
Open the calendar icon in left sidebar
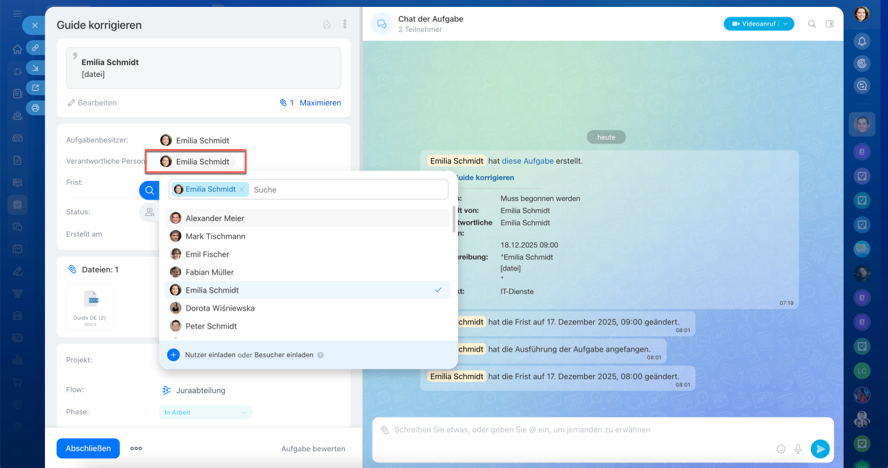[17, 249]
